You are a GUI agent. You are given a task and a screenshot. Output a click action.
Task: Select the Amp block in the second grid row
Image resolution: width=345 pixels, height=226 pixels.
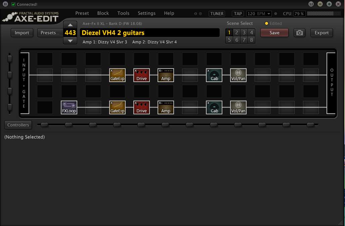click(166, 75)
